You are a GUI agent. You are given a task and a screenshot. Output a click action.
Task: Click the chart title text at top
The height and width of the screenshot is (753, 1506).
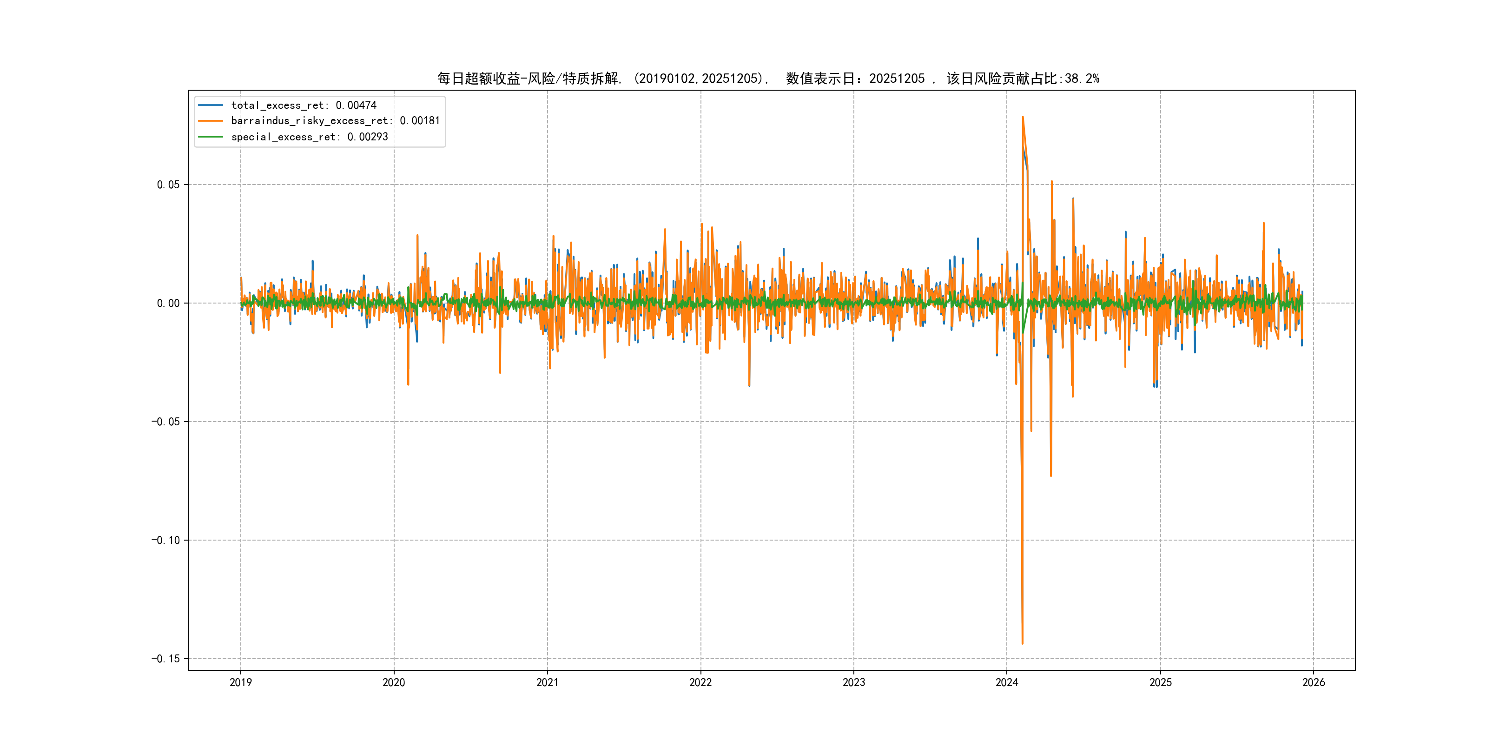(x=767, y=79)
